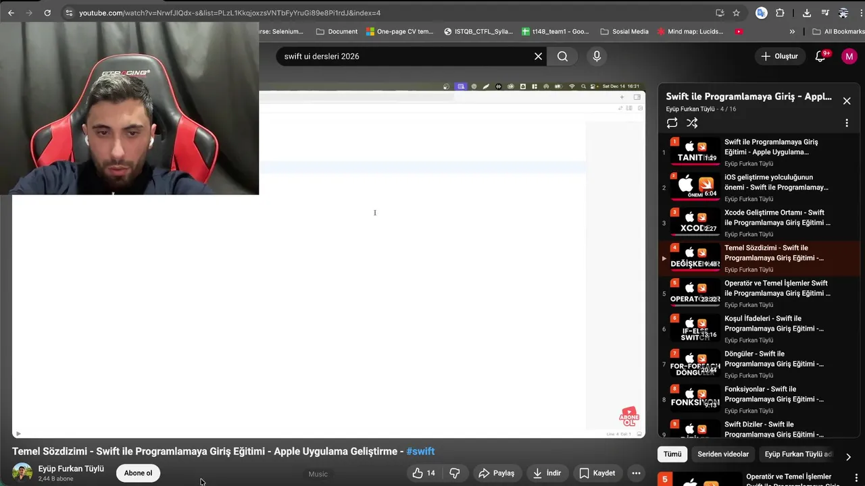
Task: Open Operatör ve Temel İşlemler playlist video
Action: pos(760,294)
